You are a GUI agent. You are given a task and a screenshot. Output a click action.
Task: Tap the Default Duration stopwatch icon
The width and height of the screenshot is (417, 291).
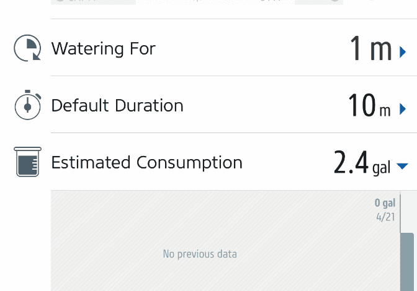(x=28, y=105)
